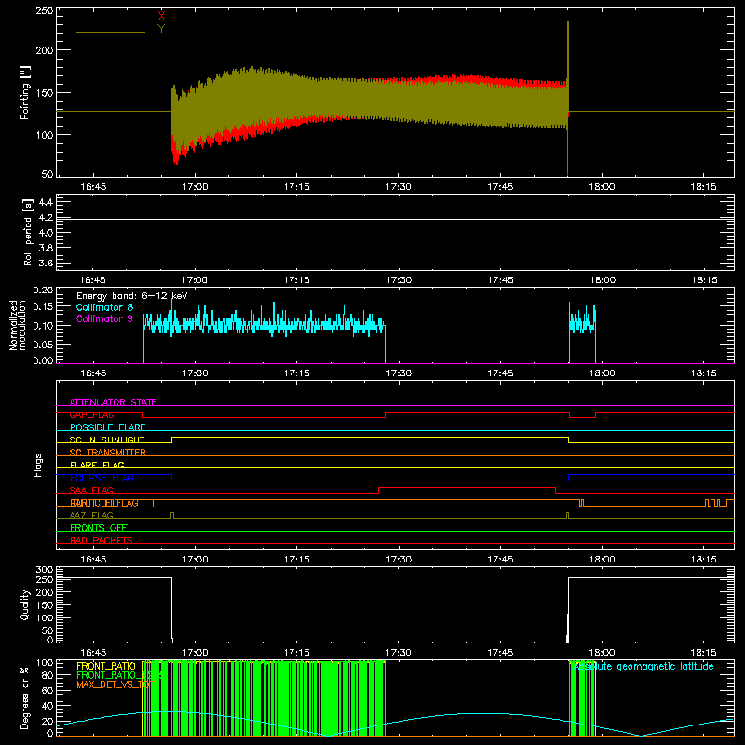Click the 18:15 time label under Quality plot

click(x=703, y=653)
